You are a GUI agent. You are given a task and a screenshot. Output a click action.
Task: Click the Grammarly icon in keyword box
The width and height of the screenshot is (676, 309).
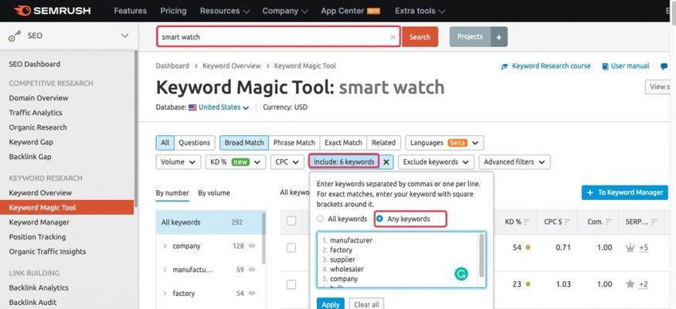click(461, 273)
